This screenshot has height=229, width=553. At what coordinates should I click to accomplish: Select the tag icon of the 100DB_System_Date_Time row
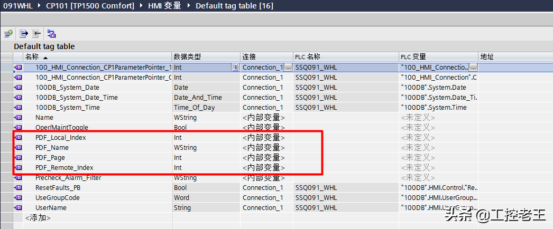click(x=18, y=98)
